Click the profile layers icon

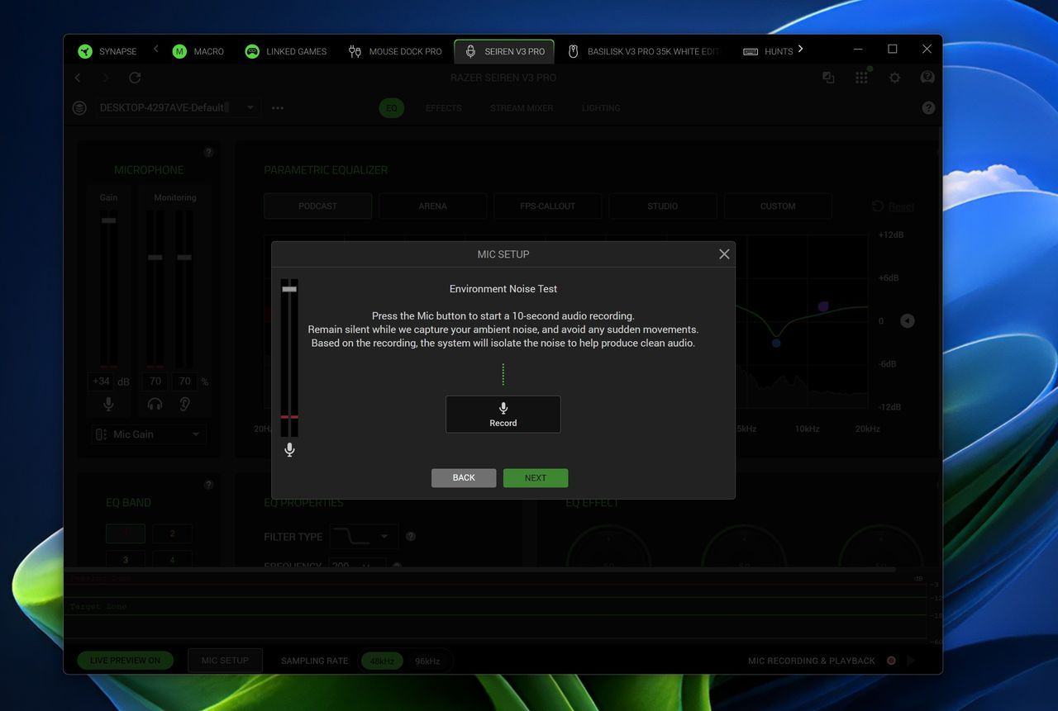[x=79, y=108]
